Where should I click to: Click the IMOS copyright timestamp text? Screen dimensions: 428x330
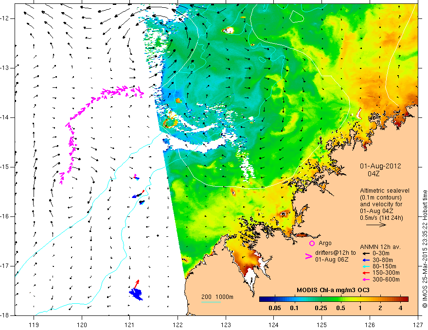click(x=425, y=249)
